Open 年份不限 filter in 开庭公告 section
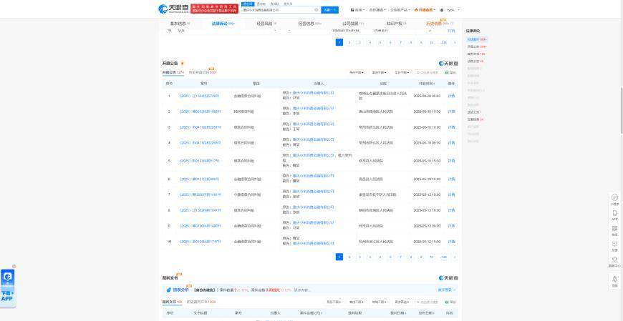This screenshot has height=321, width=623. (402, 73)
